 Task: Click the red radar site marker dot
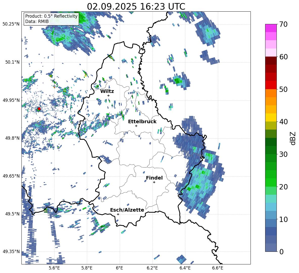click(39, 109)
